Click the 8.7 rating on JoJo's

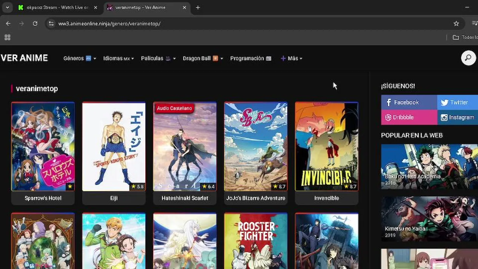(279, 186)
